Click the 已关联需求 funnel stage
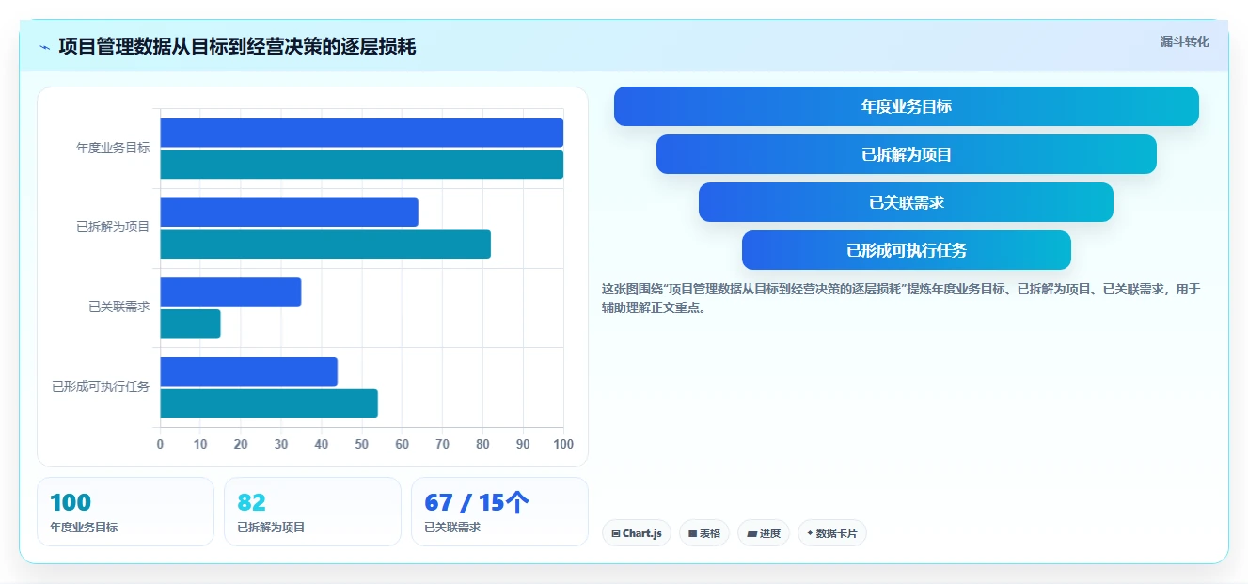The image size is (1248, 584). [x=907, y=202]
